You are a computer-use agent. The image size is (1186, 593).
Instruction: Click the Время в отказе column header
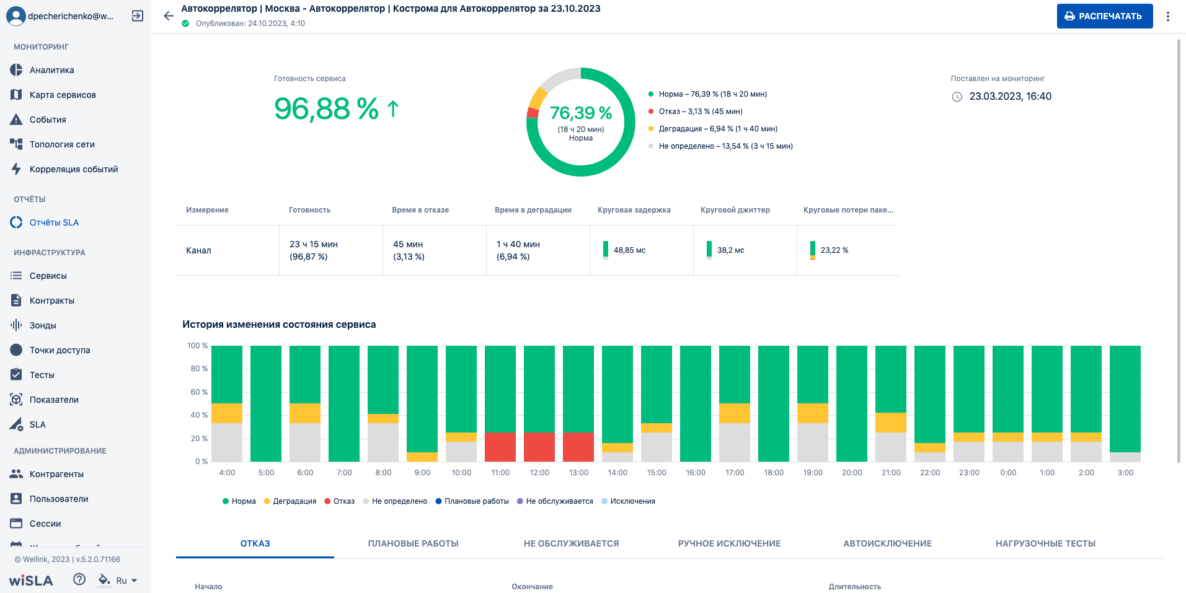pos(420,210)
